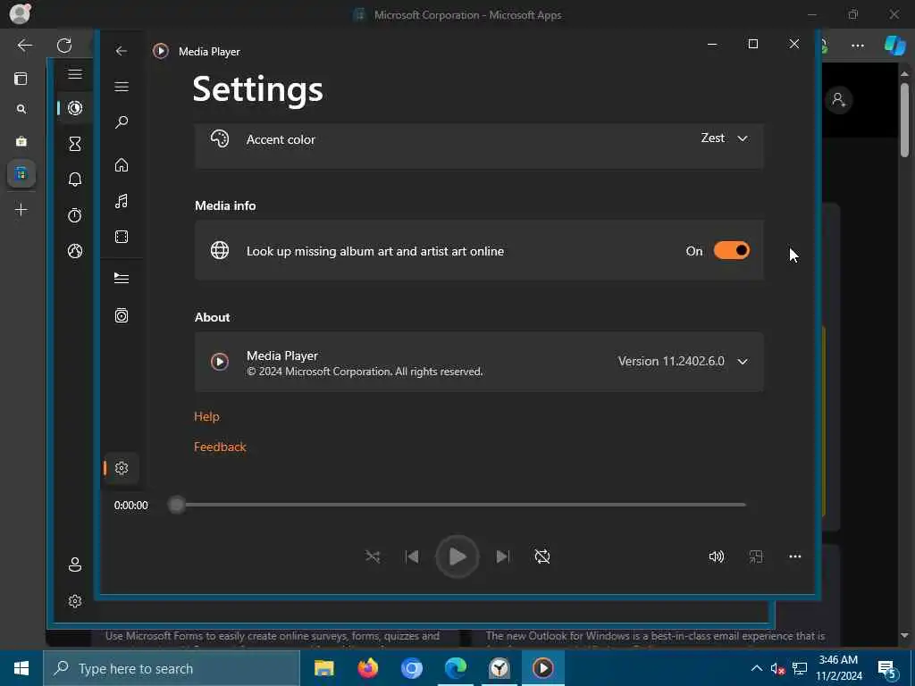The width and height of the screenshot is (915, 686).
Task: Open taskbar clock showing 3:46 AM
Action: pyautogui.click(x=838, y=668)
